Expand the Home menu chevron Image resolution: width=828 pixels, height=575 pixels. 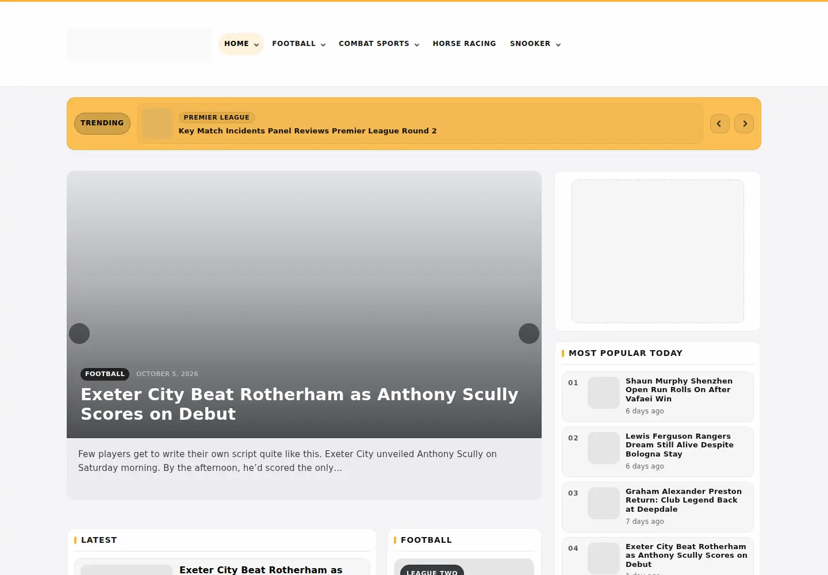tap(256, 44)
